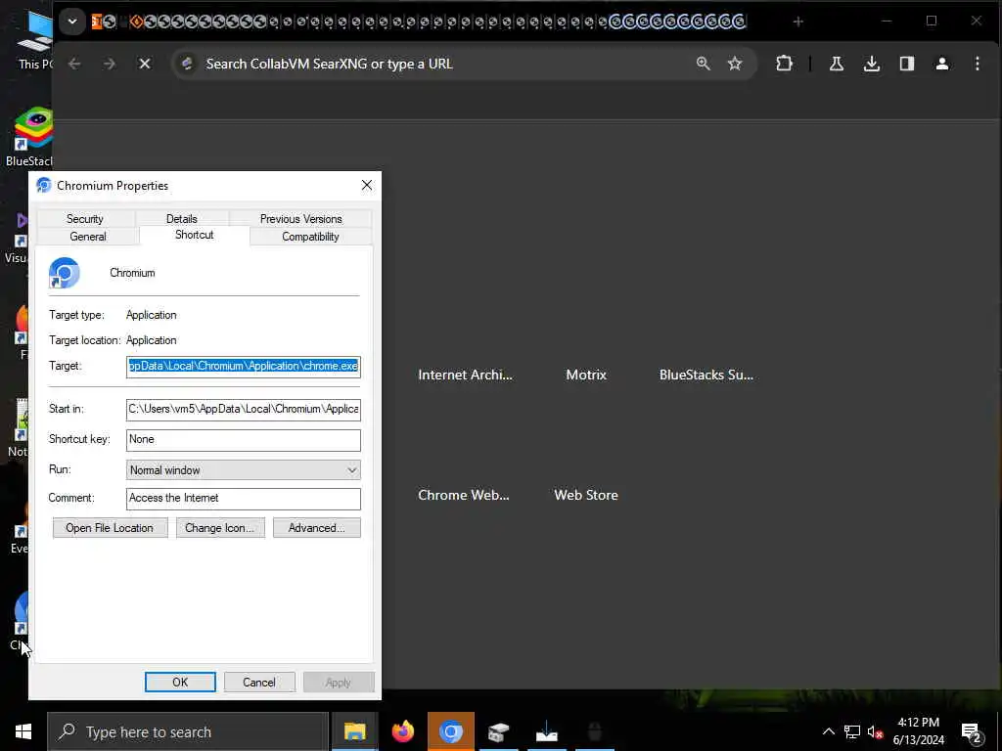
Task: Bookmark this page with the star icon
Action: tap(735, 64)
